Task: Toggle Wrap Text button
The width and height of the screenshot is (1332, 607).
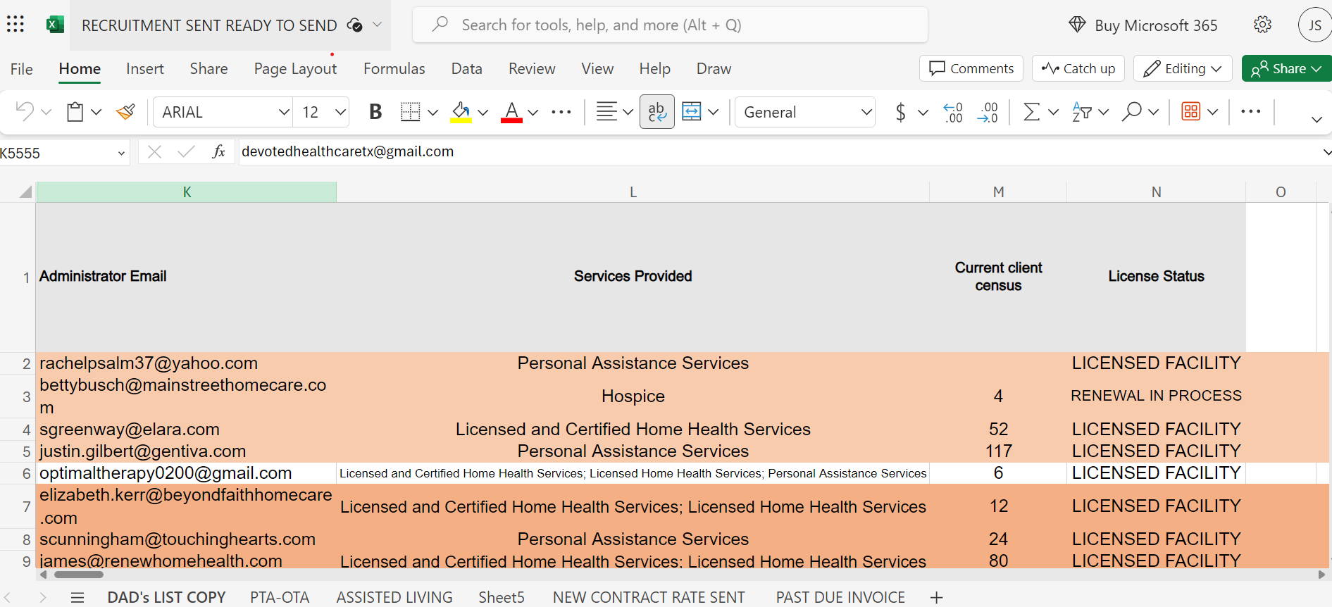Action: point(656,112)
